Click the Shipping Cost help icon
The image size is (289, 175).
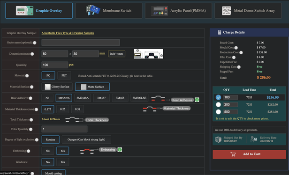(x=239, y=67)
